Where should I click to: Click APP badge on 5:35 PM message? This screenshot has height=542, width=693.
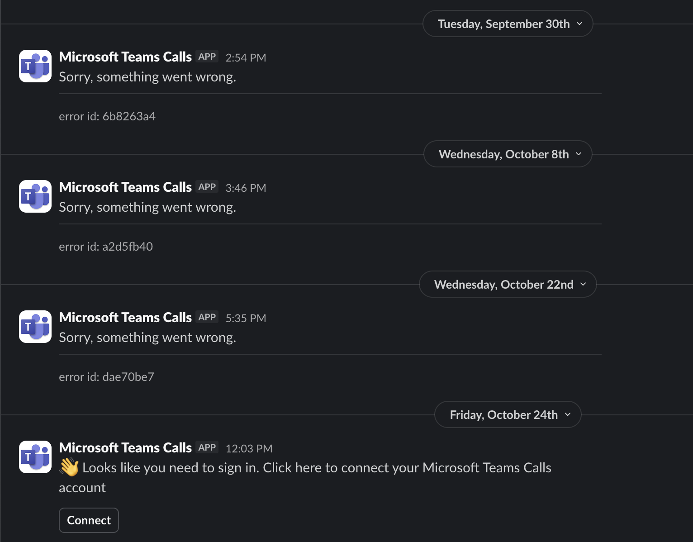[x=207, y=317]
